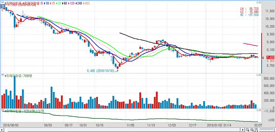
Task: Click the 8,800 price axis value
Action: 270,42
